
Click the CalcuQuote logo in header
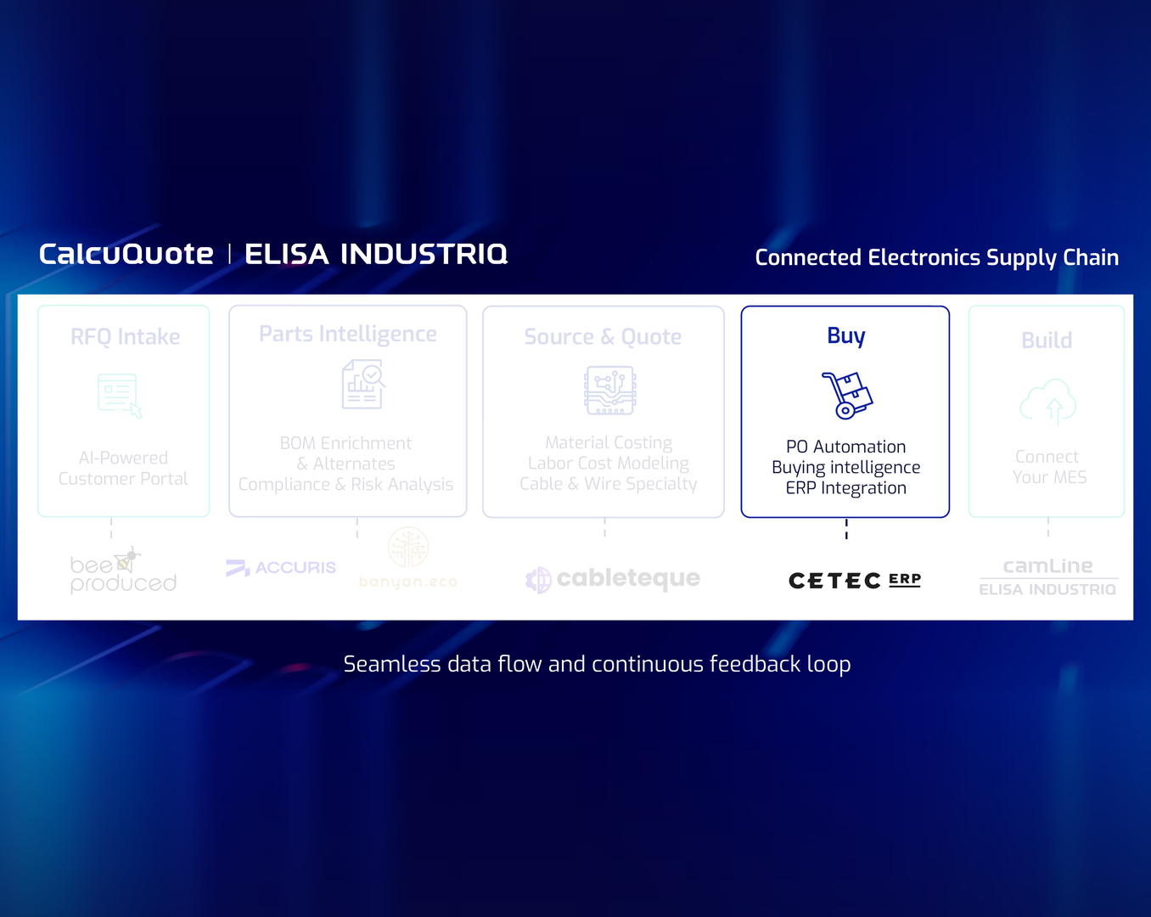(x=126, y=254)
